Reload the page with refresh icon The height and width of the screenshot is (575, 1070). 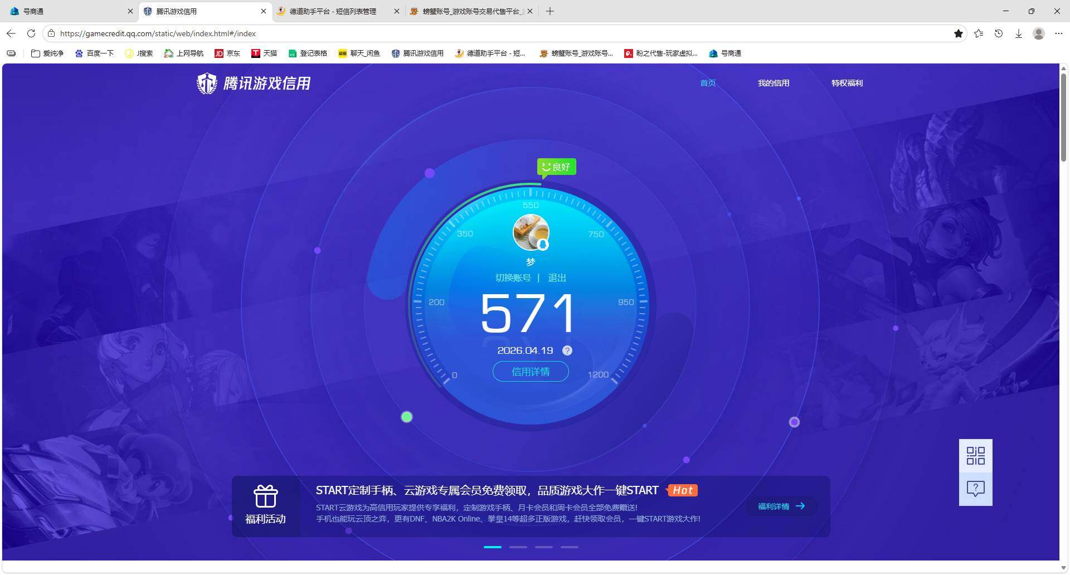[31, 33]
